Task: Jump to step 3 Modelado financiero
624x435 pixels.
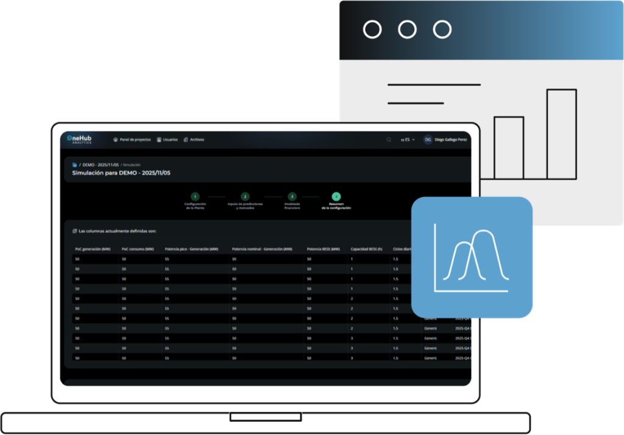Action: [292, 196]
